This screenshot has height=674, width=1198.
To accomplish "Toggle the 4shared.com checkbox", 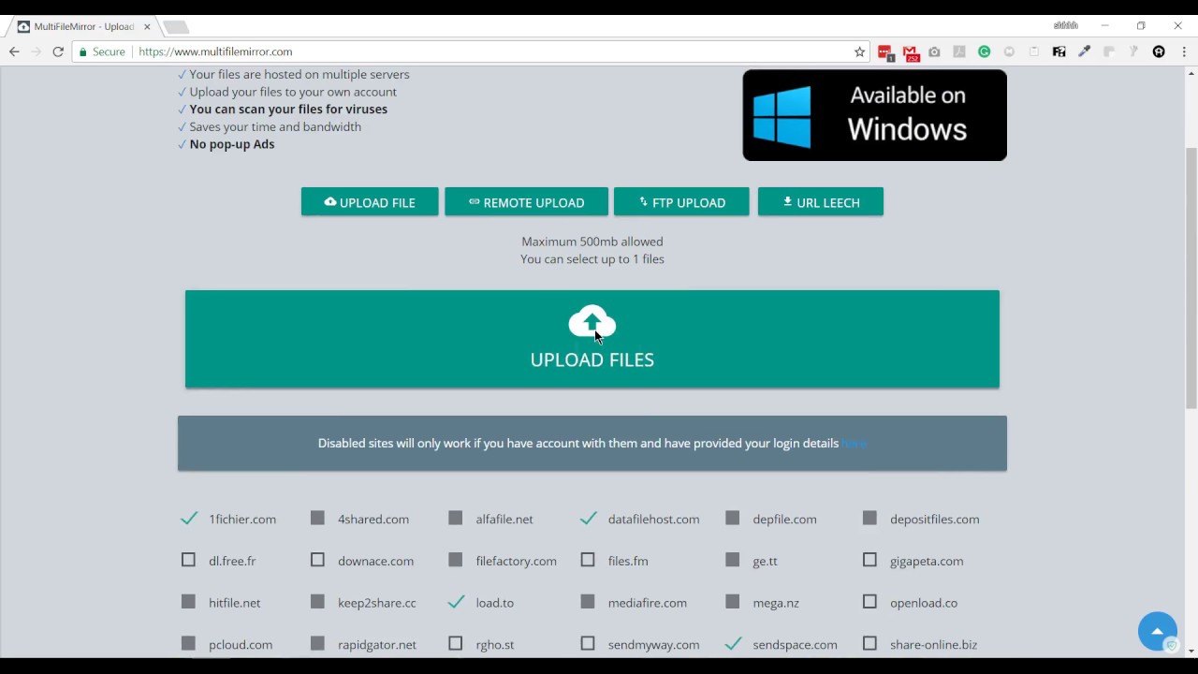I will point(317,518).
